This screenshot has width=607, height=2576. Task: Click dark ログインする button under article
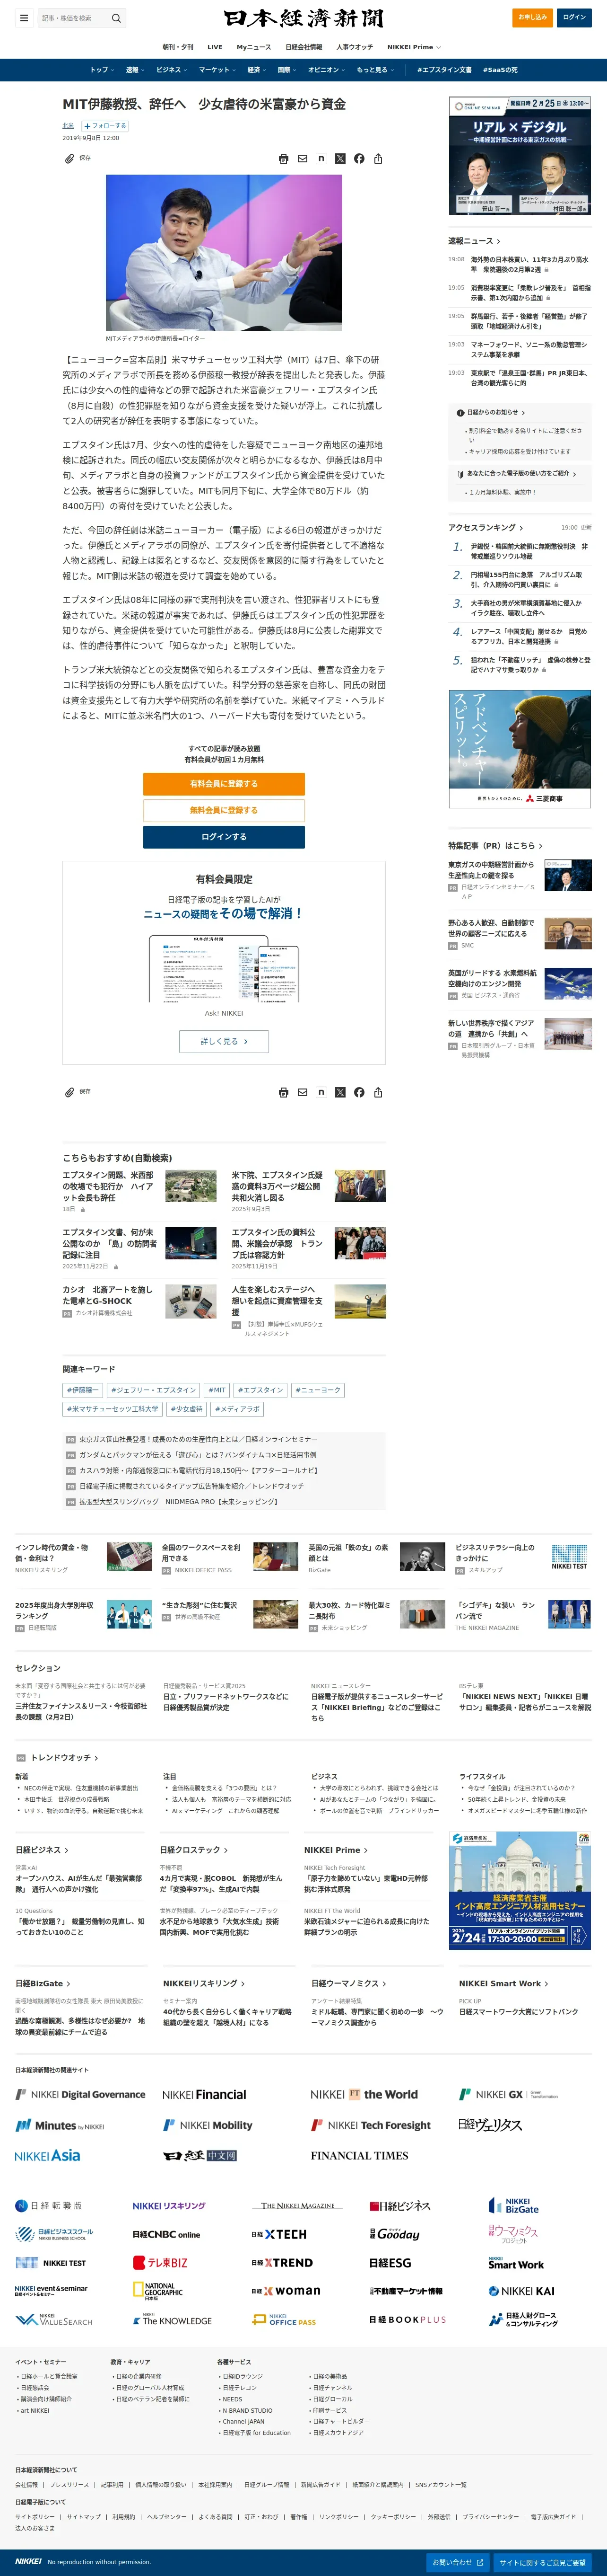pos(224,837)
